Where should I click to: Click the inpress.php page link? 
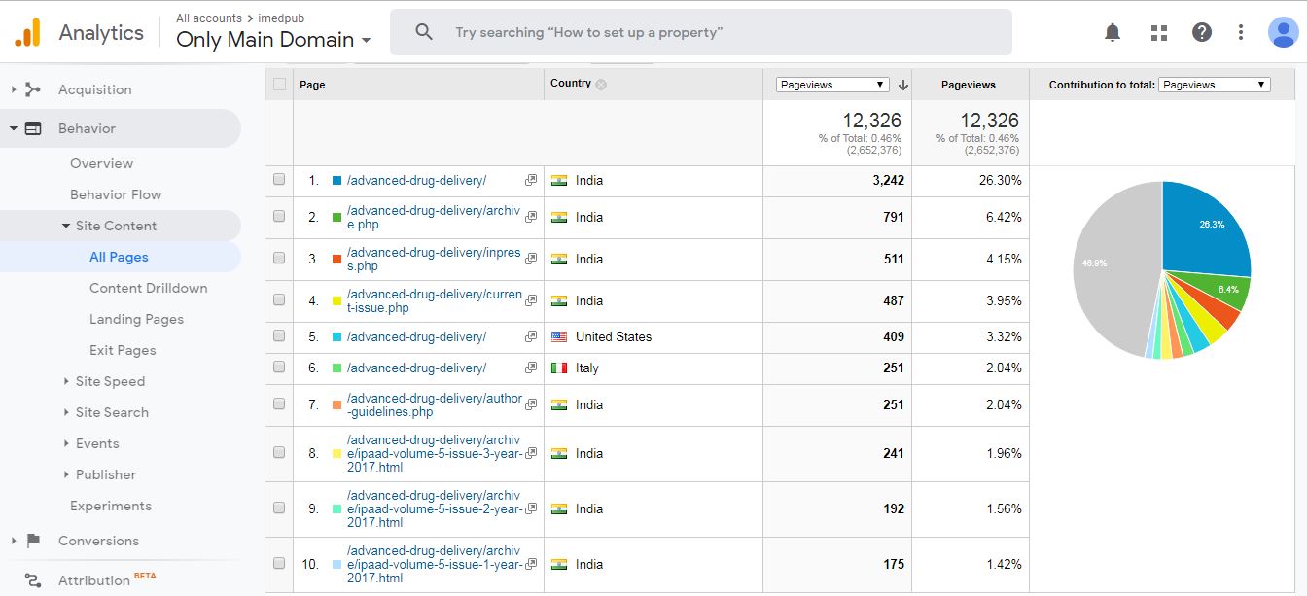[x=434, y=259]
